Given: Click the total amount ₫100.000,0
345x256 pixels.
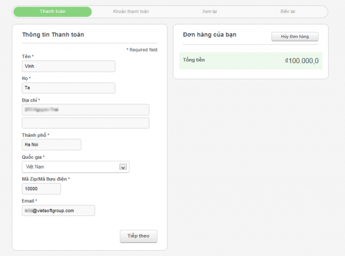Looking at the screenshot, I should tap(302, 61).
